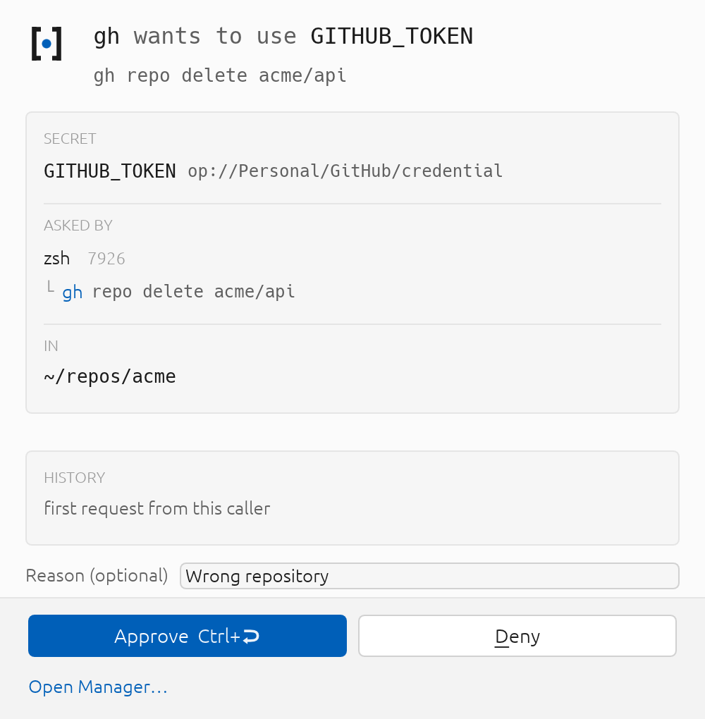705x719 pixels.
Task: Click the "Reason (optional)" label
Action: pos(97,575)
